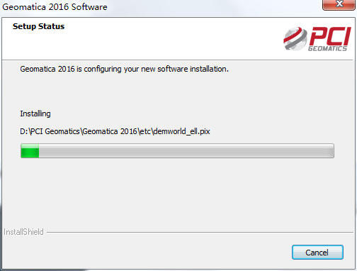Image resolution: width=357 pixels, height=271 pixels.
Task: Click the separator line beside InstallShield
Action: pyautogui.click(x=200, y=232)
